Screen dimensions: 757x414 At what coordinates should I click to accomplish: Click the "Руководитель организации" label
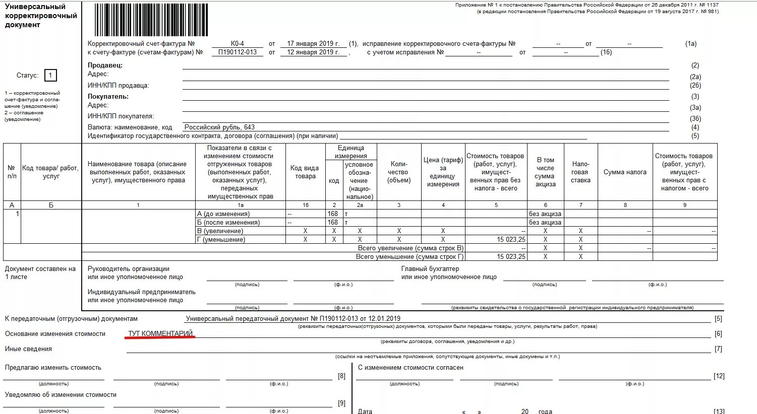pos(129,269)
